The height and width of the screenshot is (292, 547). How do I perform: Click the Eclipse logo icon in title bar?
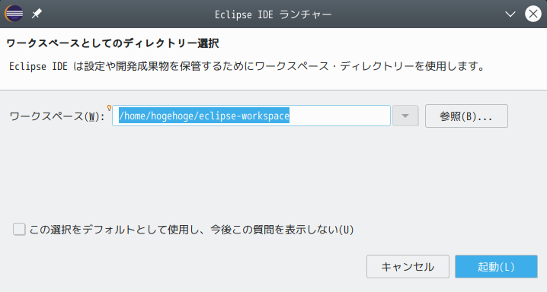[x=14, y=14]
